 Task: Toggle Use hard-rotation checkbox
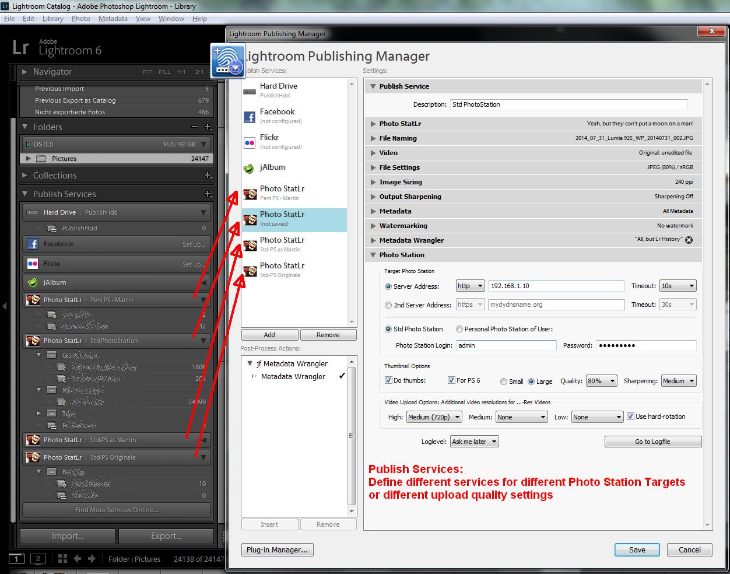click(630, 416)
